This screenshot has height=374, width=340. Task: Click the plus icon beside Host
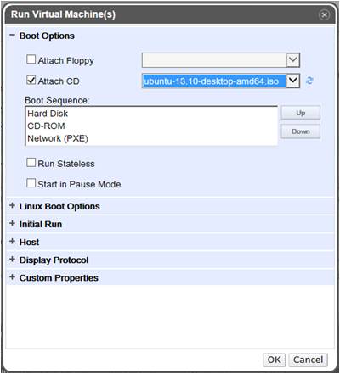12,242
